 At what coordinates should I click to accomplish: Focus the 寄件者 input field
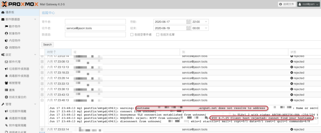[x=95, y=22]
